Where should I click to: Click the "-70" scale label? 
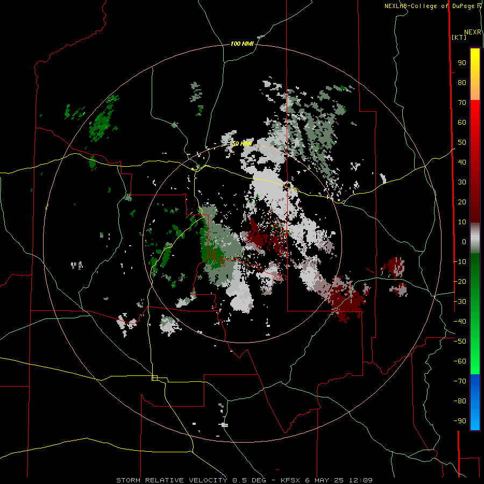pos(460,381)
